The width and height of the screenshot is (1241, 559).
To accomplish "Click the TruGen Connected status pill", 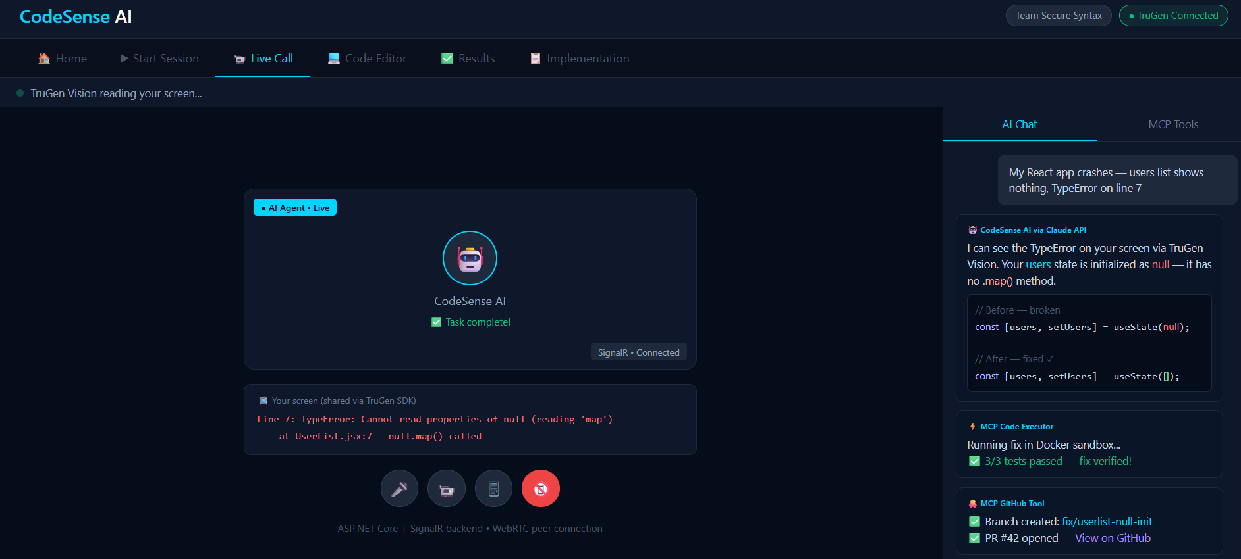I will point(1173,16).
